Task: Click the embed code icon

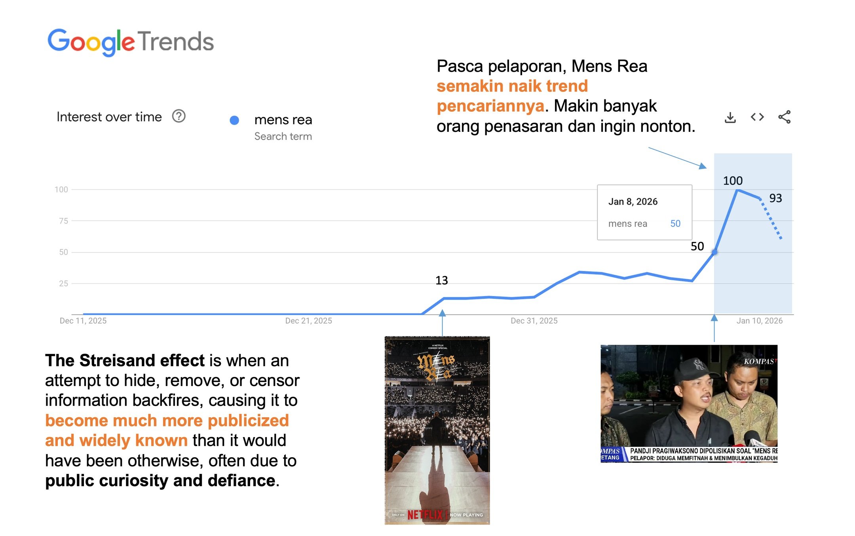Action: coord(757,117)
